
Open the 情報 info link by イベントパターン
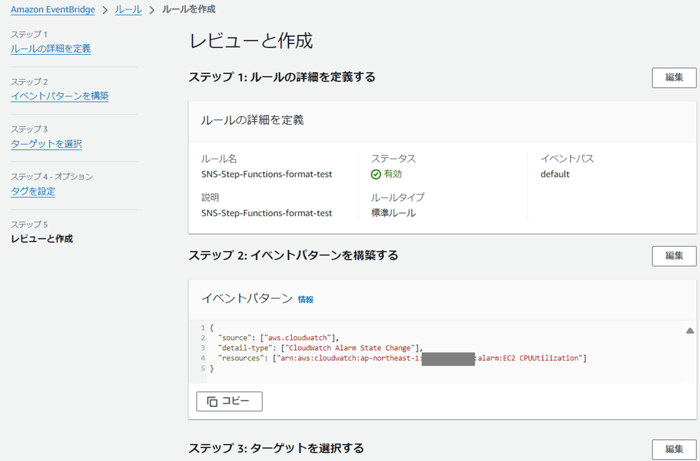click(x=306, y=300)
